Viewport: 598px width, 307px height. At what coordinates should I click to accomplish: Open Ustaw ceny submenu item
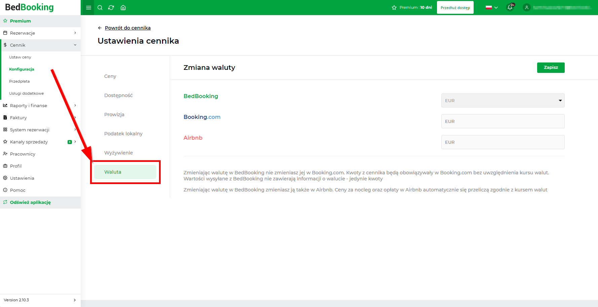tap(20, 57)
